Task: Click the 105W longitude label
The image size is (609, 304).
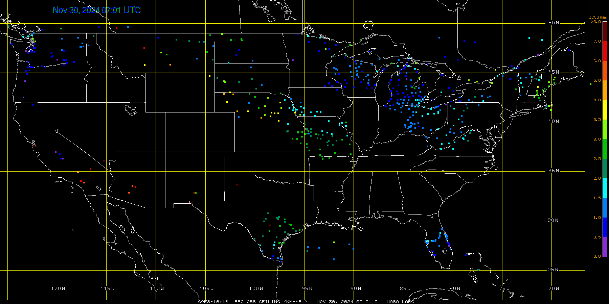Action: tap(207, 288)
